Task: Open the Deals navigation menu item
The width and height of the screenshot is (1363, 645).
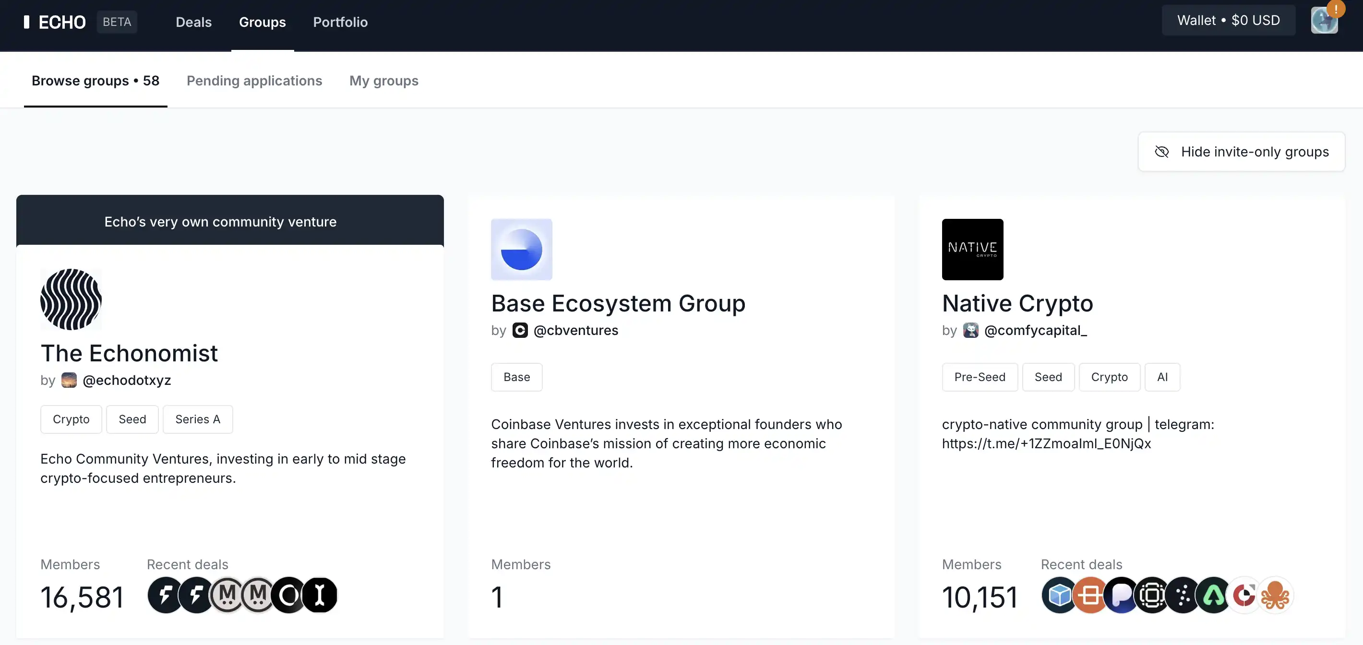Action: coord(193,21)
